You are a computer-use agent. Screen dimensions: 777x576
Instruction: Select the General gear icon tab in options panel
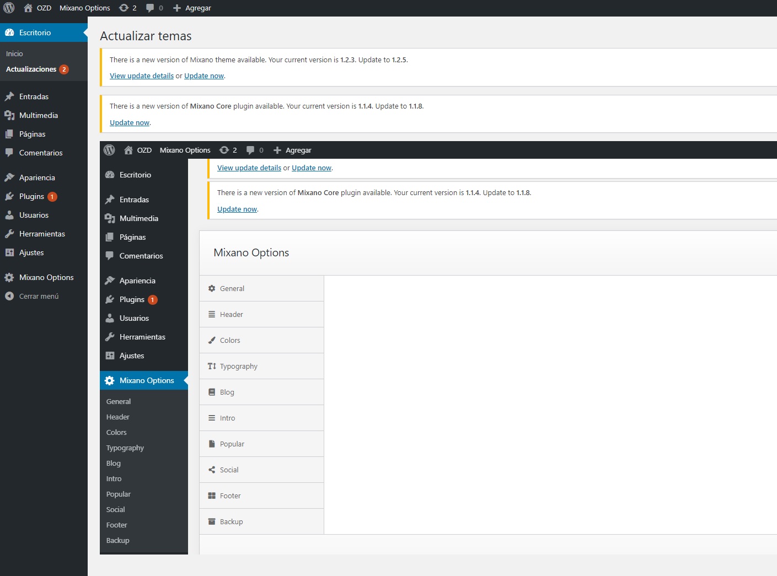pyautogui.click(x=212, y=288)
